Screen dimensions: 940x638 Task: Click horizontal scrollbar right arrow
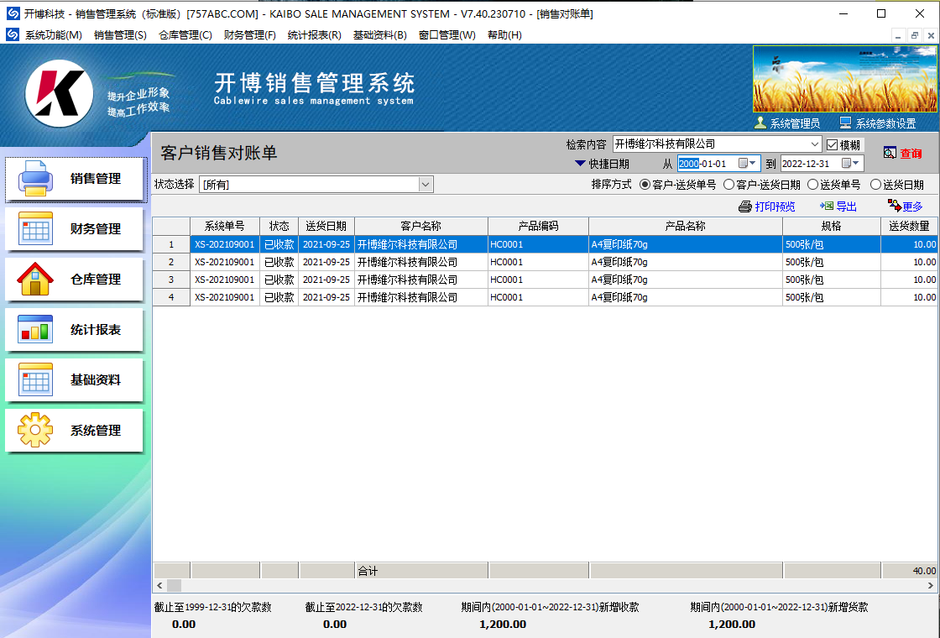click(931, 585)
